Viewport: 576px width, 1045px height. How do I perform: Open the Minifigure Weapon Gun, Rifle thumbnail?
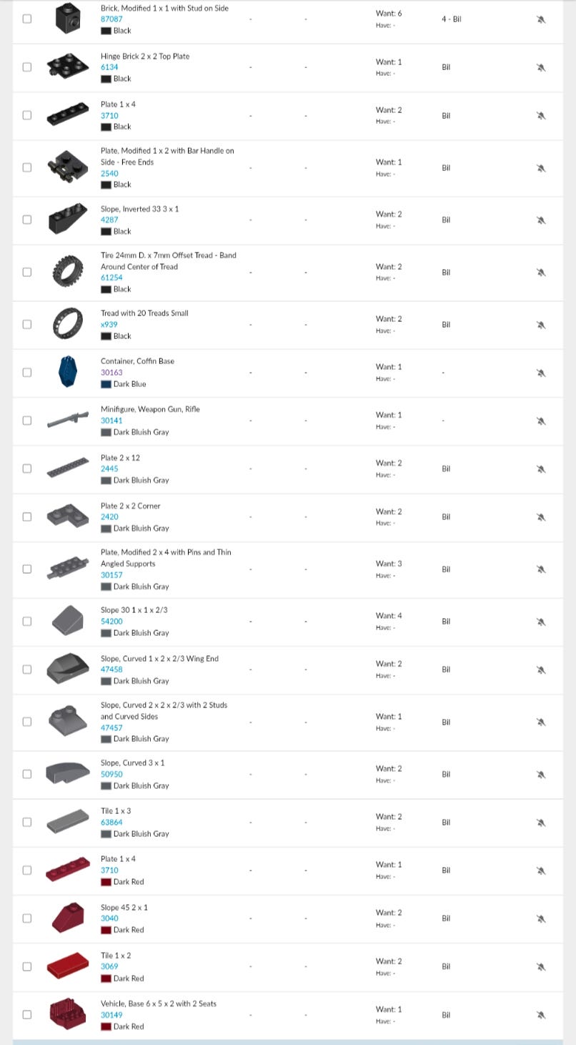pyautogui.click(x=68, y=421)
